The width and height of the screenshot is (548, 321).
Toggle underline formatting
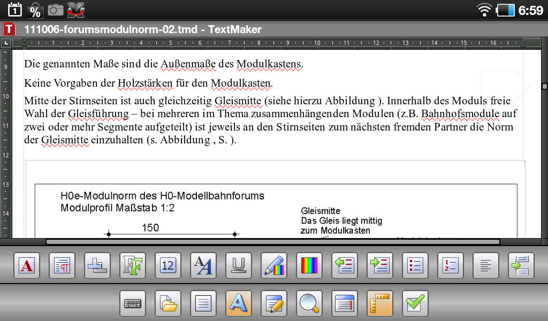(x=239, y=265)
